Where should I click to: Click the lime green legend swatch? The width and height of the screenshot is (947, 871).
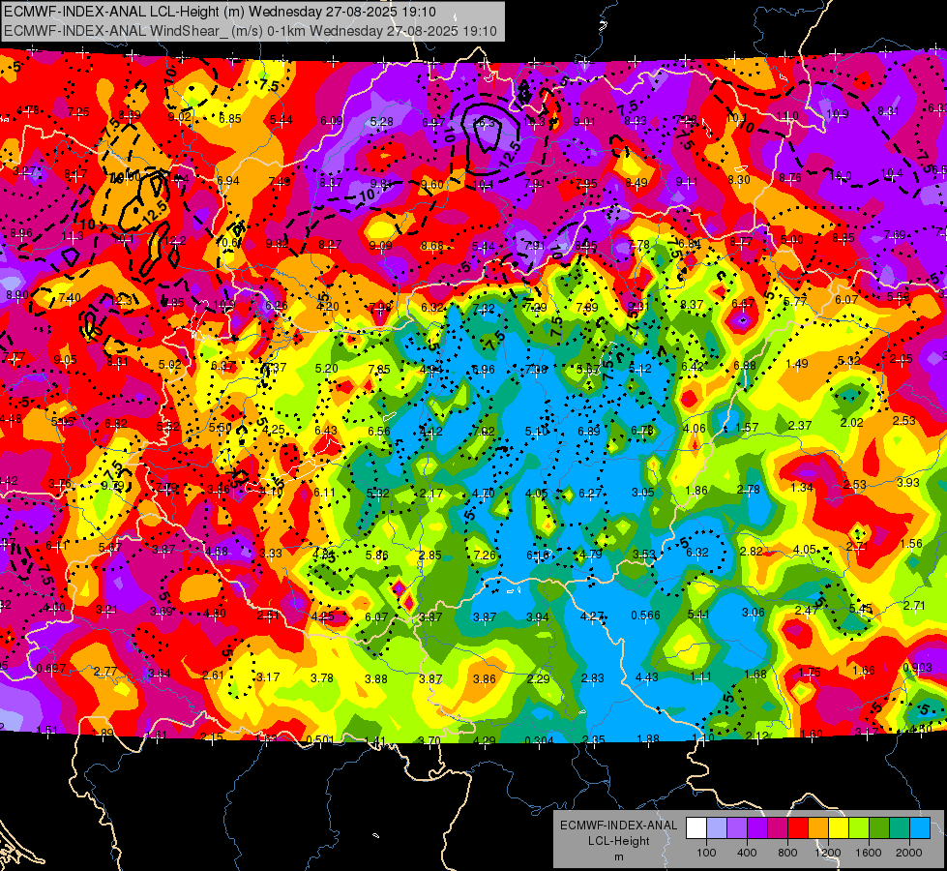(859, 828)
